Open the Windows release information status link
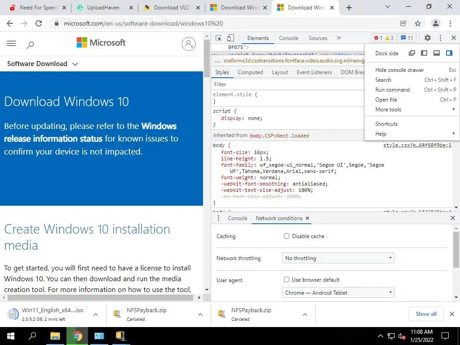460x345 pixels. tap(90, 133)
